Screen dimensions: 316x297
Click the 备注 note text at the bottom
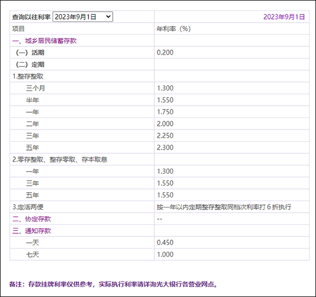pos(113,284)
